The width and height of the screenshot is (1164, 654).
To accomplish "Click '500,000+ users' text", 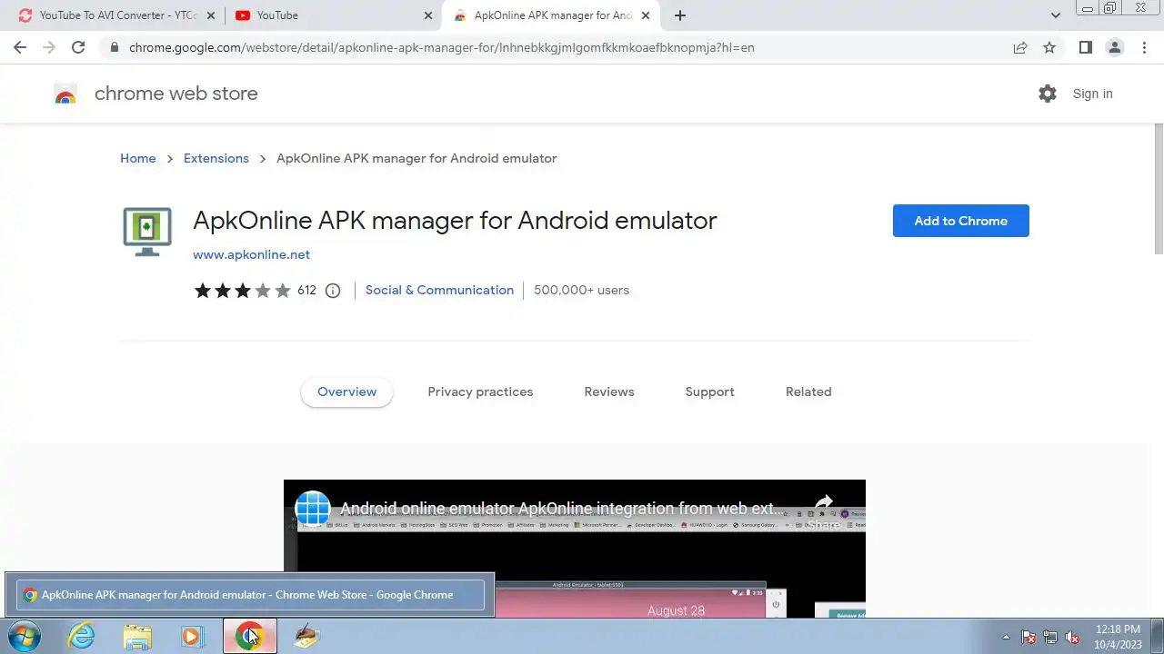I will tap(581, 290).
